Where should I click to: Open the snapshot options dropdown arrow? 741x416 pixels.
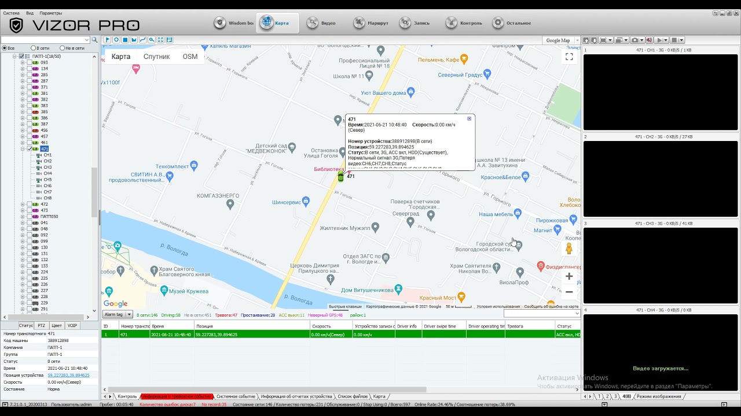[x=641, y=40]
